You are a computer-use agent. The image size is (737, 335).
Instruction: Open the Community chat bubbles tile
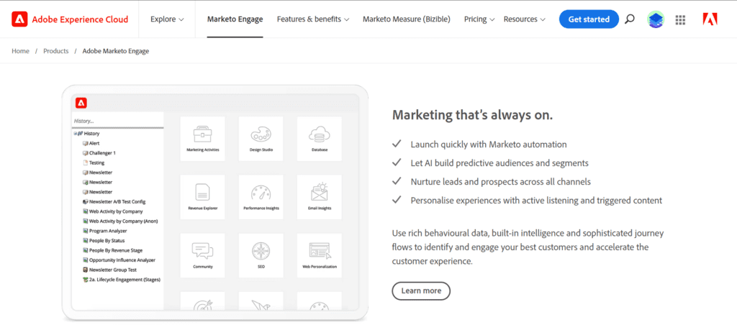(x=202, y=256)
